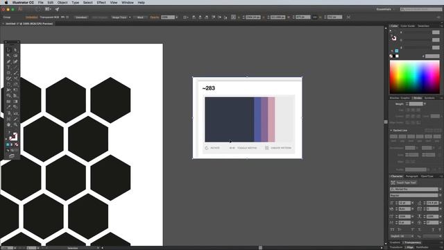Collapse the Dashed Line options section
The image size is (444, 250).
[391, 131]
